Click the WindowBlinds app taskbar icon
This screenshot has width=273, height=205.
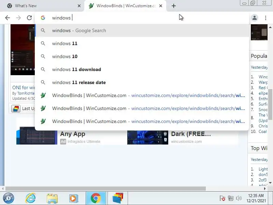click(118, 198)
